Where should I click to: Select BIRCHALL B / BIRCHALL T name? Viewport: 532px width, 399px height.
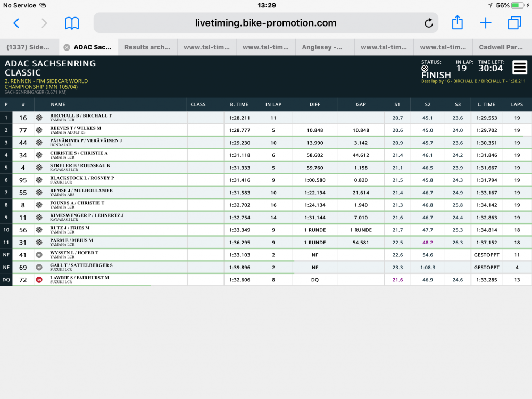(81, 115)
